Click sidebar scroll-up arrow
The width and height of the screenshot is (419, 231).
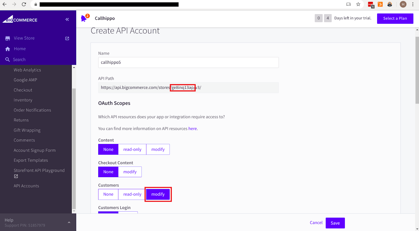pos(74,67)
